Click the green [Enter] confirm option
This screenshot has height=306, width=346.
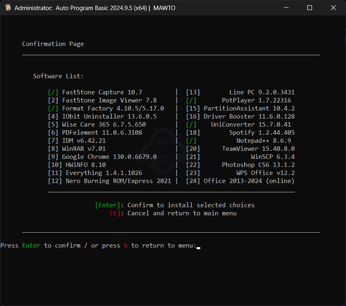[x=108, y=205]
